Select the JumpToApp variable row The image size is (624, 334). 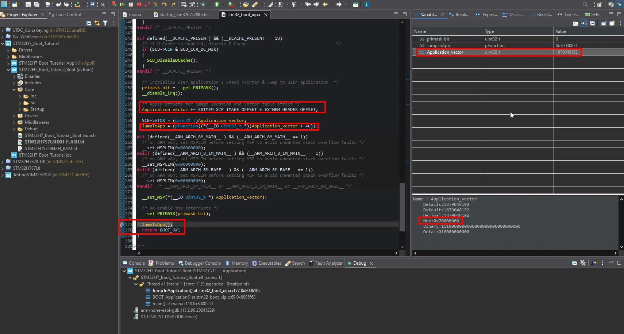[x=518, y=46]
